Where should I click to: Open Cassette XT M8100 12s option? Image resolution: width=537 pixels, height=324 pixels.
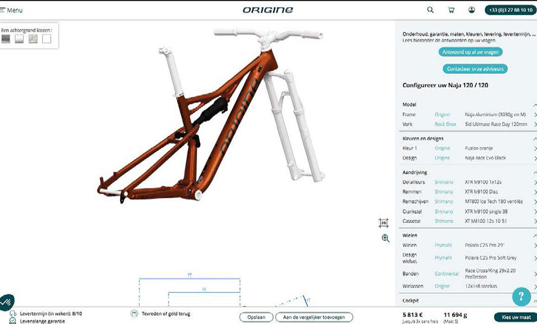[x=469, y=221]
